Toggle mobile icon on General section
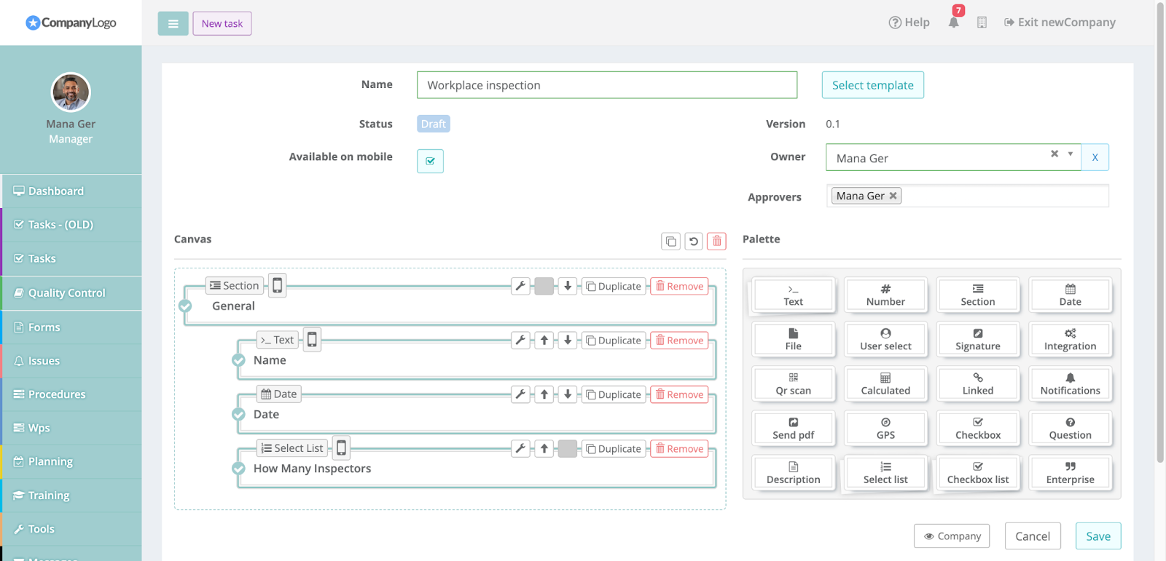This screenshot has height=561, width=1166. [x=277, y=285]
